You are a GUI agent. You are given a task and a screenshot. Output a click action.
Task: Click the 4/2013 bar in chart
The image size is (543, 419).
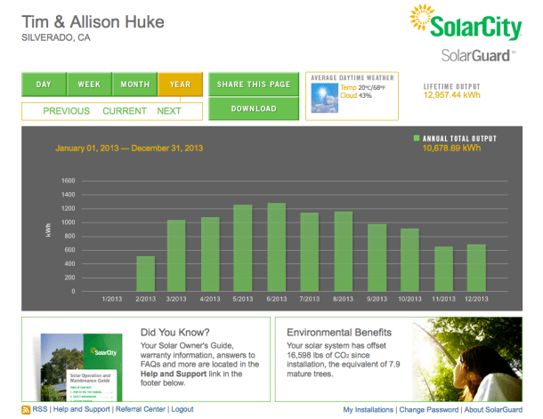(x=210, y=254)
